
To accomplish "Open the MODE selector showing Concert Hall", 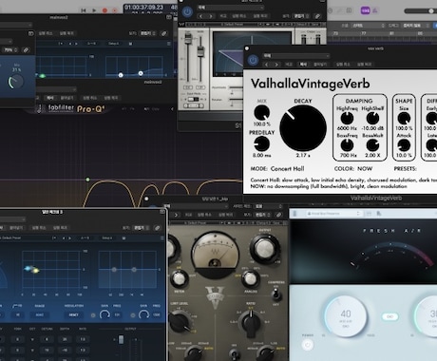I will 287,169.
